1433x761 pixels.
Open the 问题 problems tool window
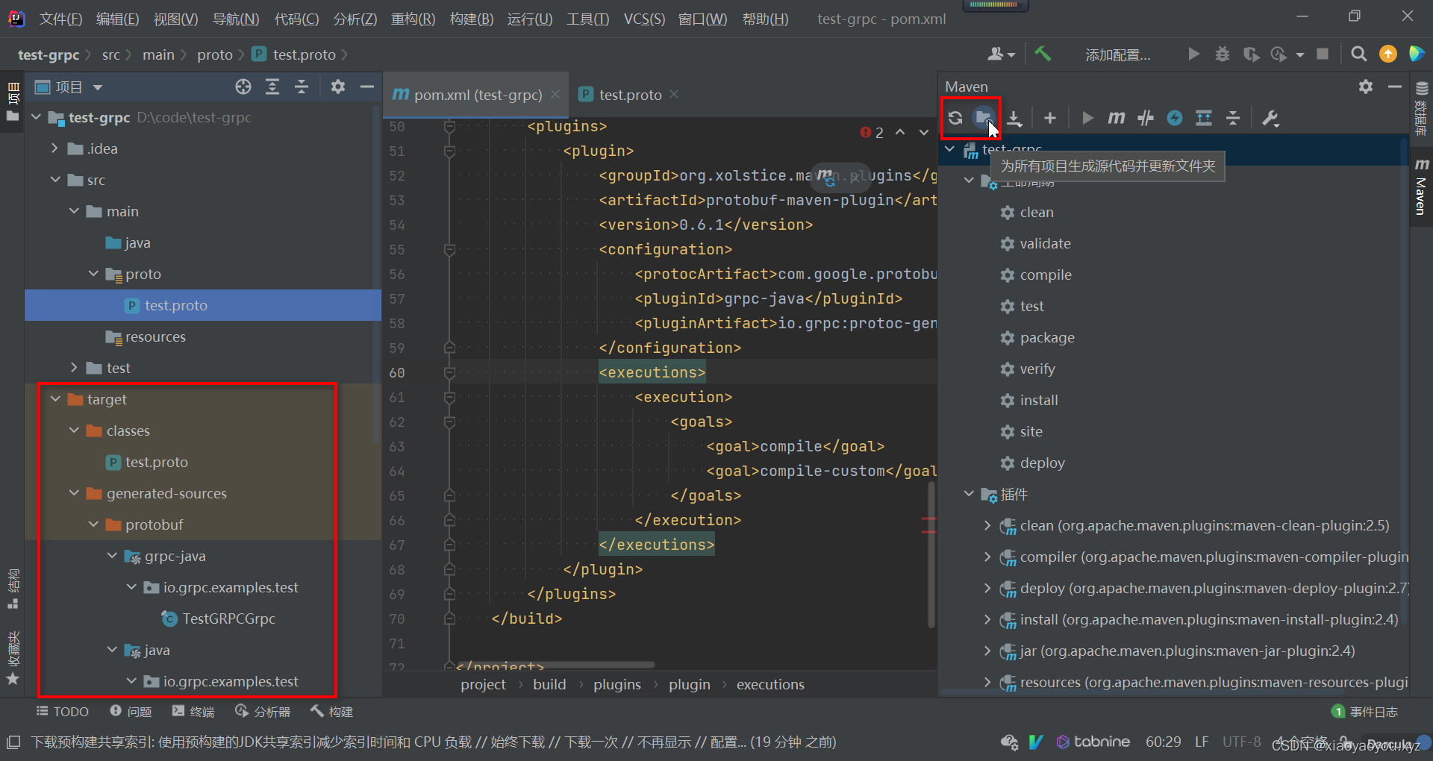(x=131, y=712)
